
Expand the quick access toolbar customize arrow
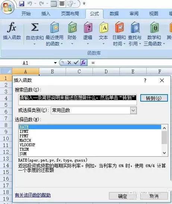tap(84, 3)
